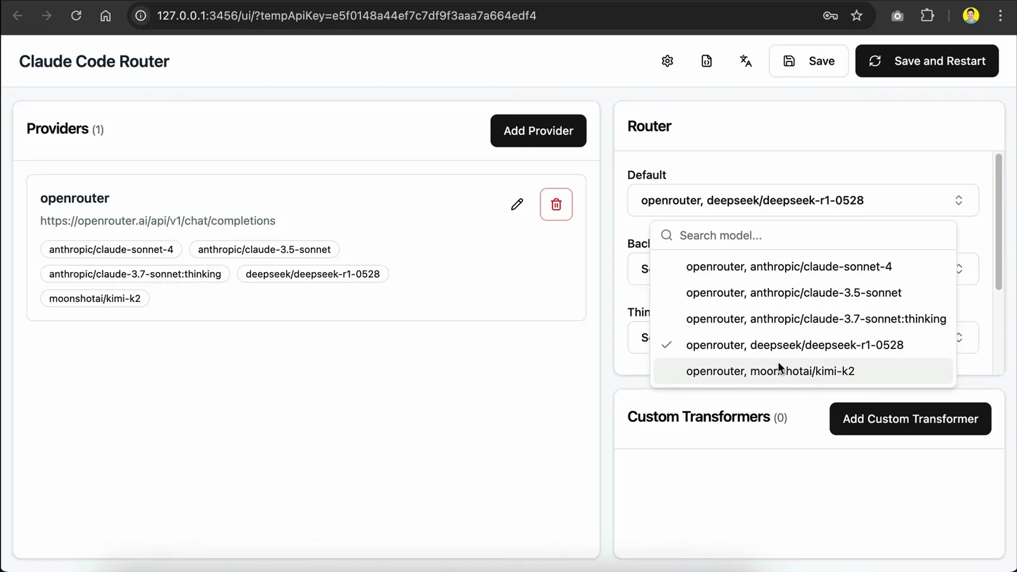The height and width of the screenshot is (572, 1017).
Task: Focus the Search model field
Action: coord(803,235)
